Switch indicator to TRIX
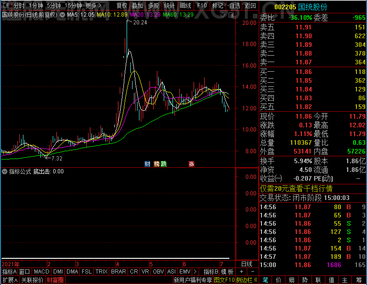Viewport: 367px width, 285px height. [x=101, y=272]
